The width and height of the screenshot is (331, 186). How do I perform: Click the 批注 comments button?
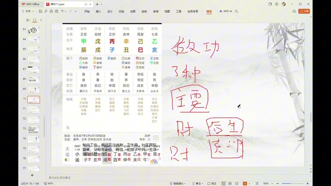[x=212, y=183]
